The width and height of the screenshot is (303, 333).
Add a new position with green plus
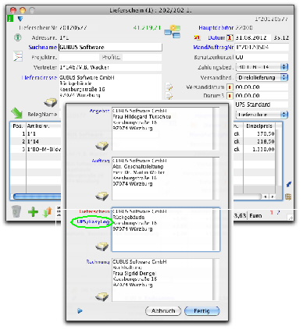click(33, 212)
